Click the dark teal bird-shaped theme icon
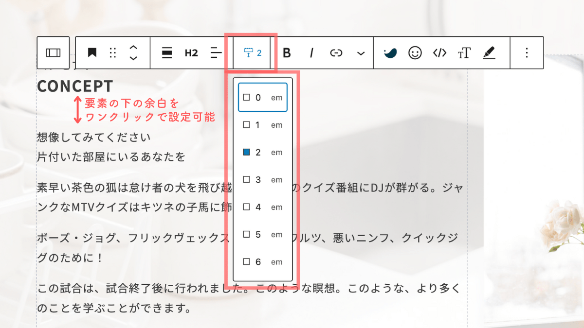Screen dimensions: 584x328 pos(390,52)
